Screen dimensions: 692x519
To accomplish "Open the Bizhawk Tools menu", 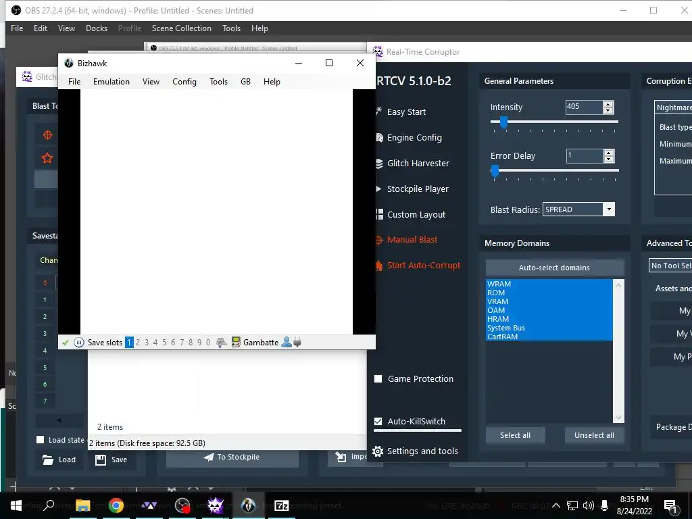I will 218,82.
